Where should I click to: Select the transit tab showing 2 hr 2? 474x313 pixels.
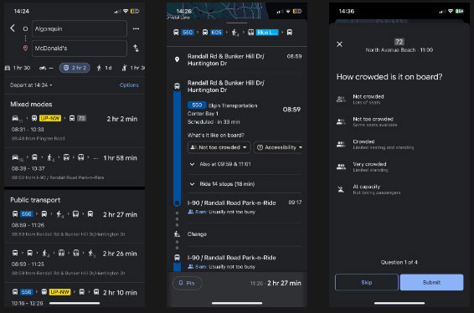click(x=75, y=68)
